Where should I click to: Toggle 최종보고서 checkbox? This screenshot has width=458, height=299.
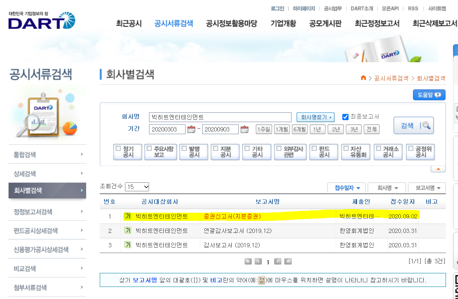coord(345,117)
